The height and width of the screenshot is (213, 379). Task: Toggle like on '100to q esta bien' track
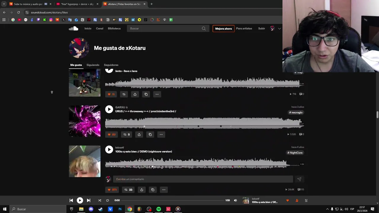coord(112,190)
